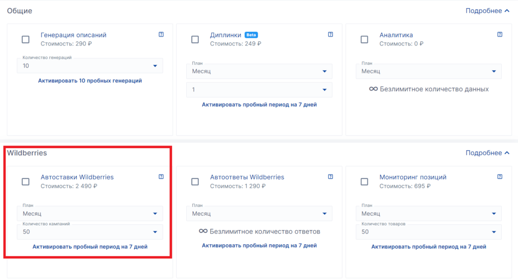Open Количество кампаний dropdown in Автоставки

[x=90, y=232]
